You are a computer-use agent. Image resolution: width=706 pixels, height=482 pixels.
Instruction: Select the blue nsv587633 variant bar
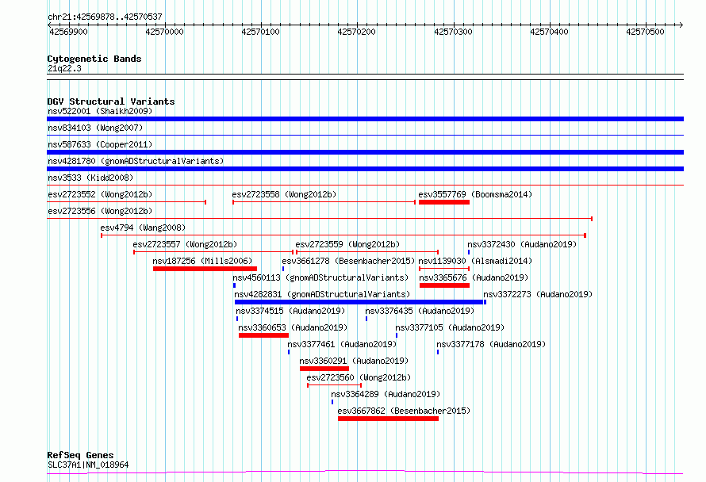365,152
